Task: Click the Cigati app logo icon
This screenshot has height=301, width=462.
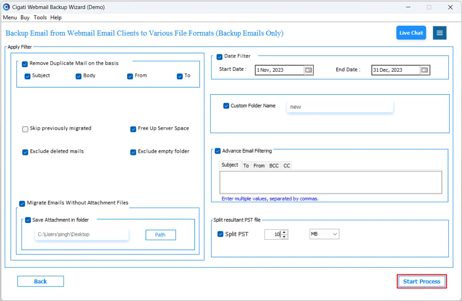Action: (6, 7)
